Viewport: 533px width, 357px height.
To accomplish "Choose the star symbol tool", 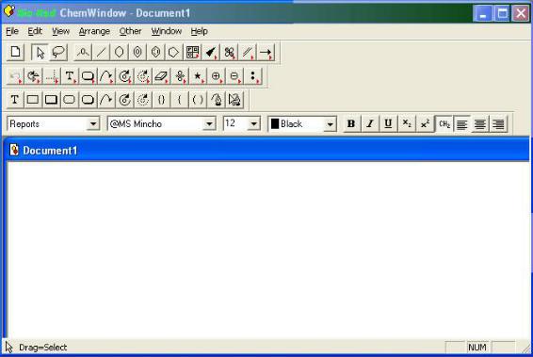I will (x=198, y=76).
